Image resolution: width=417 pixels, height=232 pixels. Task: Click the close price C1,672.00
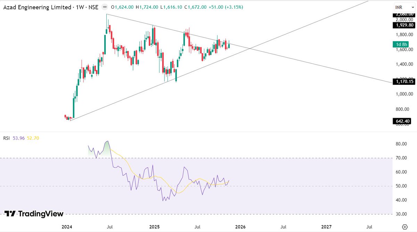(x=196, y=7)
